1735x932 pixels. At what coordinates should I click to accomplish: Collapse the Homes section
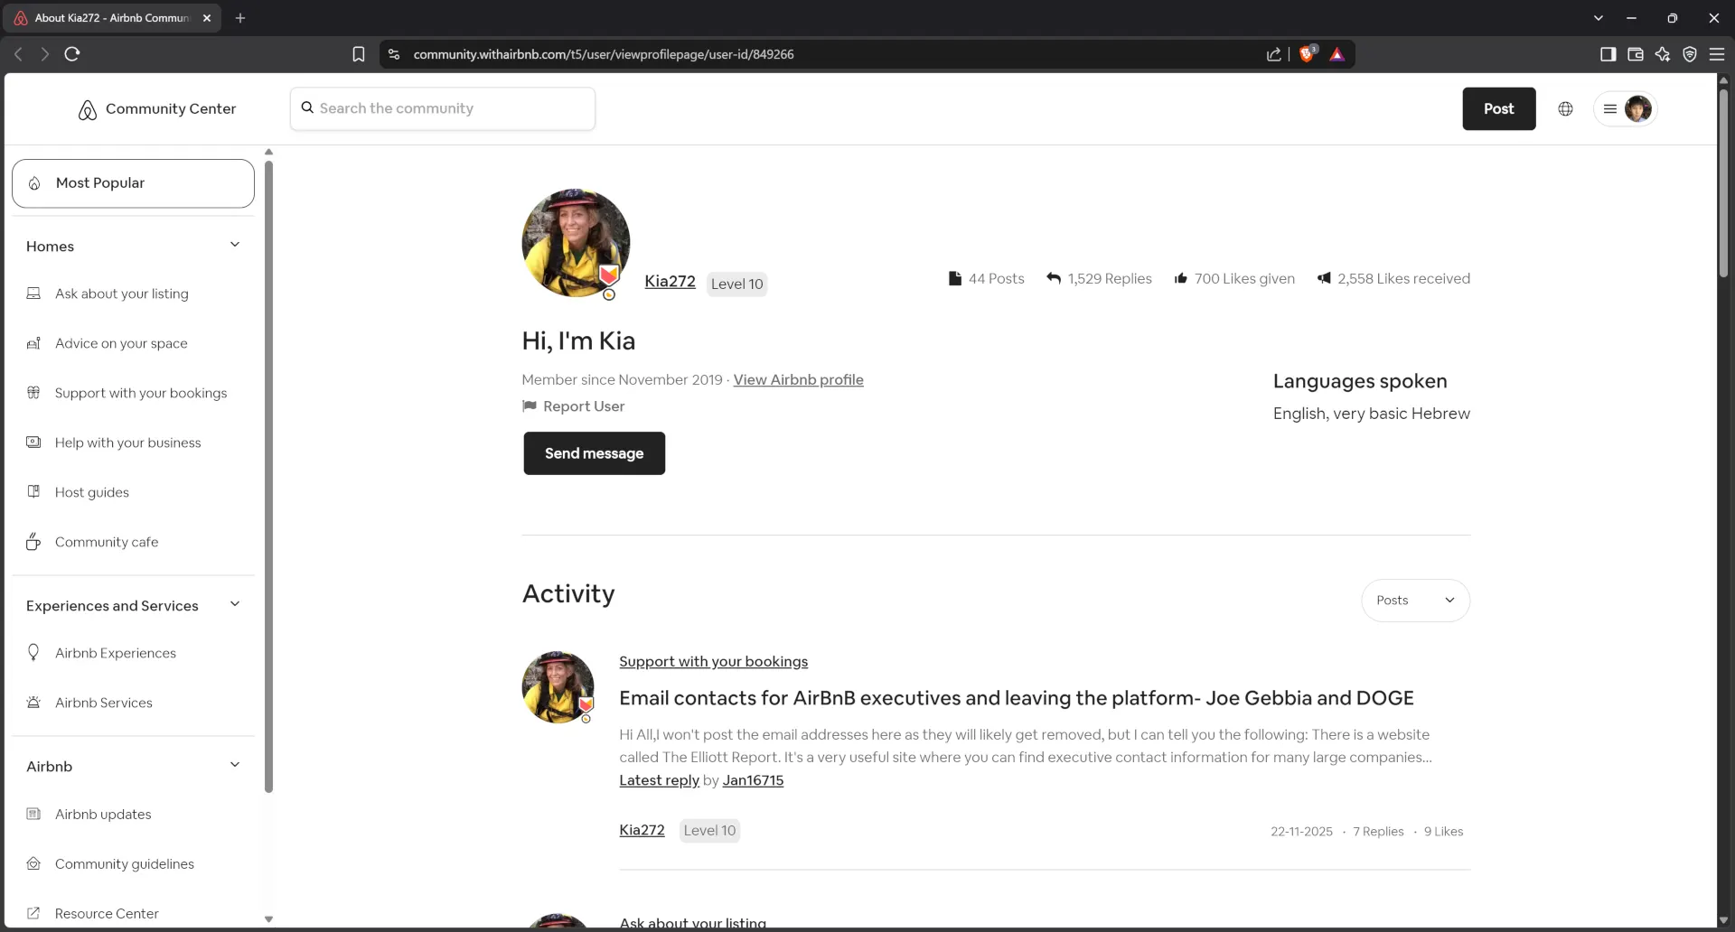pos(235,245)
